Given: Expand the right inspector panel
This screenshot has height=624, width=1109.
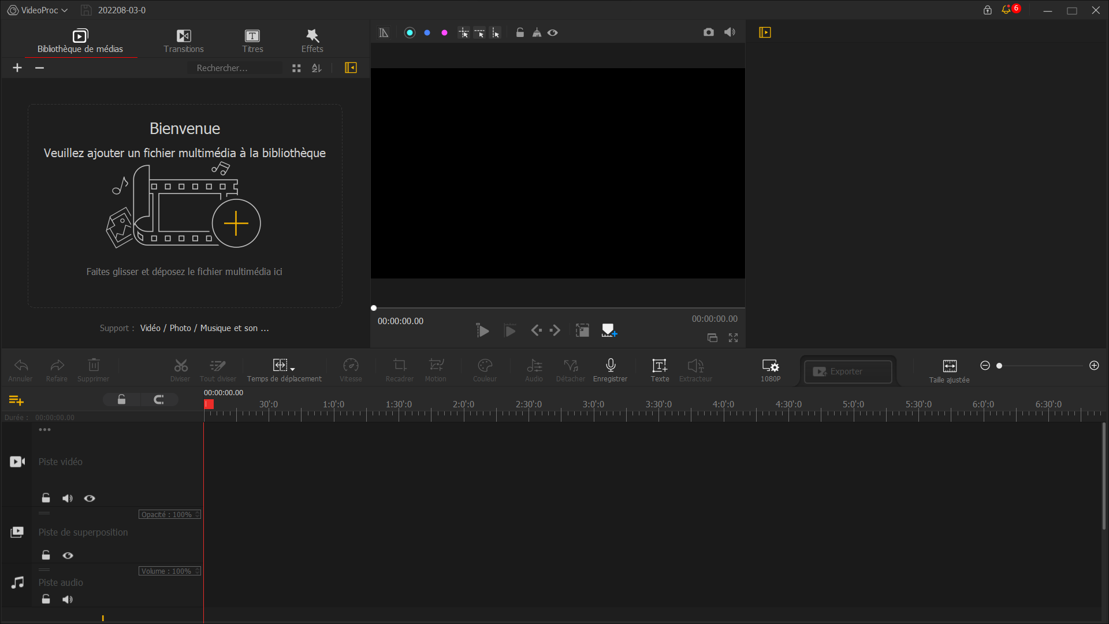Looking at the screenshot, I should click(x=765, y=32).
